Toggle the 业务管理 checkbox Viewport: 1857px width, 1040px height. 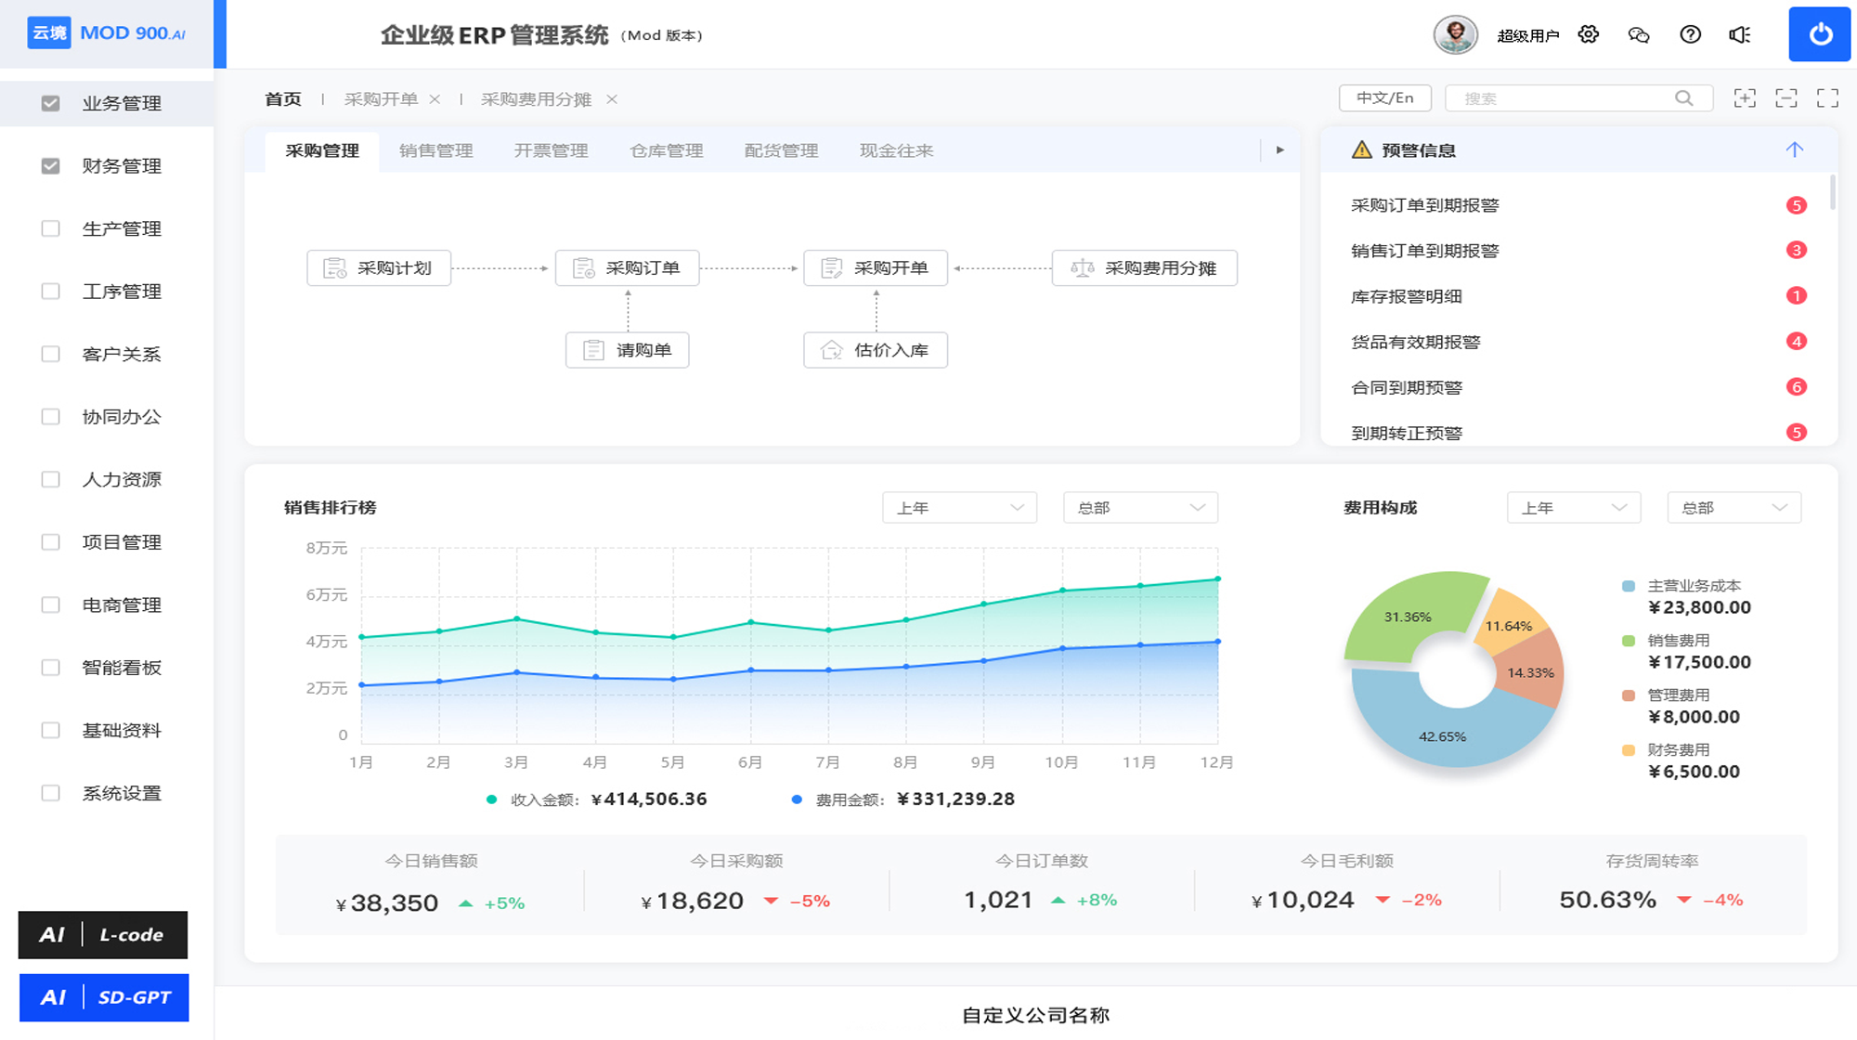point(51,103)
